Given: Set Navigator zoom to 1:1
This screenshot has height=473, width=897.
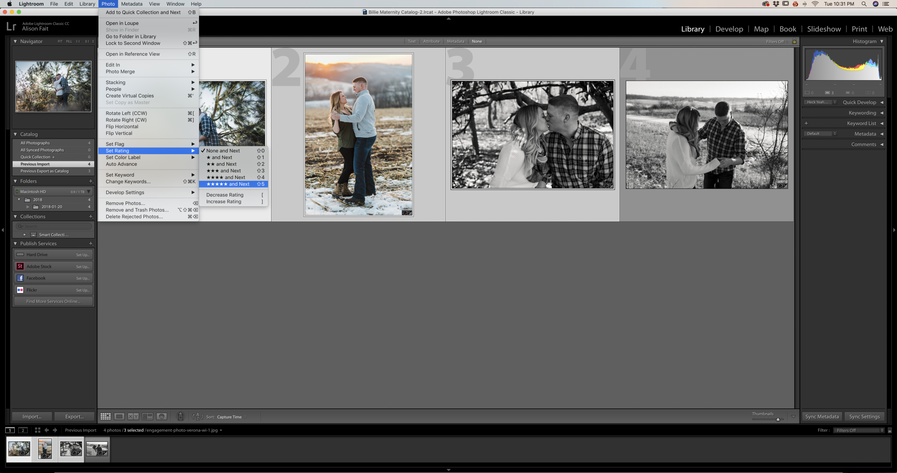Looking at the screenshot, I should (x=78, y=41).
